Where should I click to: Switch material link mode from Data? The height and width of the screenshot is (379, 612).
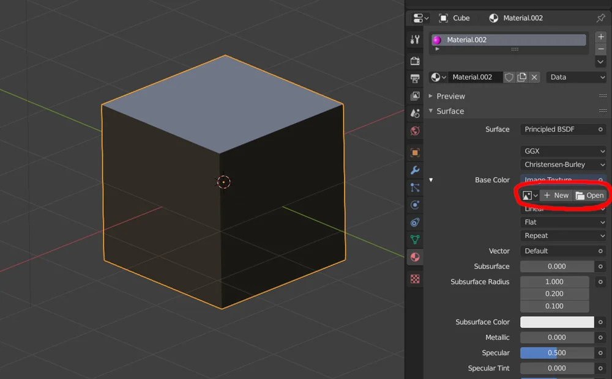[x=575, y=77]
